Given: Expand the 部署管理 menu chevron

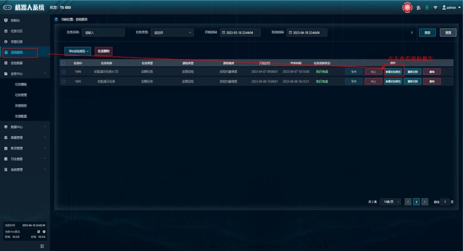Looking at the screenshot, I should [45, 137].
